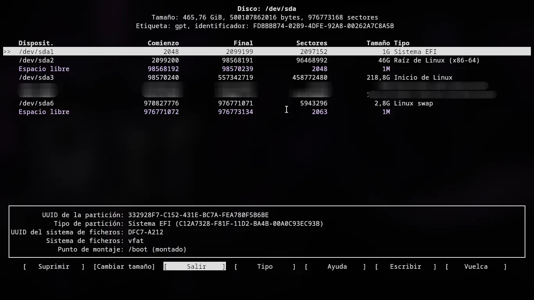Screen dimensions: 534x300
Task: Click the Inicio de Linux type cell
Action: coord(423,77)
